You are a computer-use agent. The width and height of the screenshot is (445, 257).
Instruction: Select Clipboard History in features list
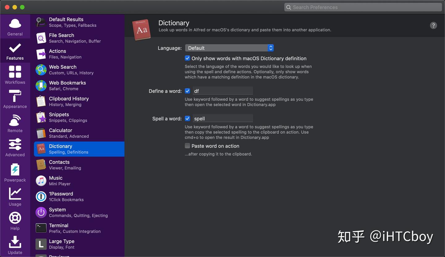point(69,101)
